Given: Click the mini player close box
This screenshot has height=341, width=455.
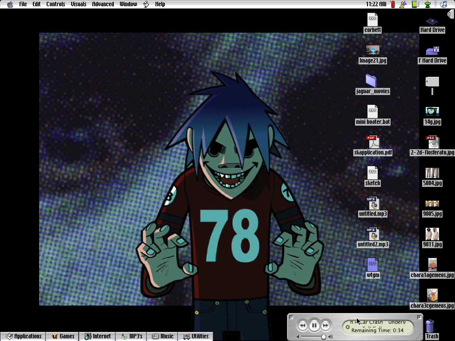Looking at the screenshot, I should pos(291,317).
